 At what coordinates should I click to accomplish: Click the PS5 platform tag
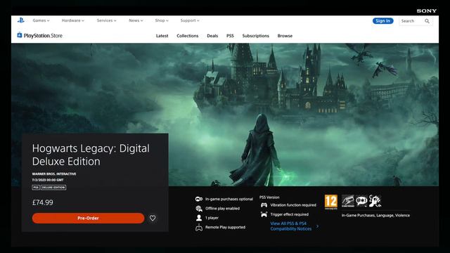point(36,188)
